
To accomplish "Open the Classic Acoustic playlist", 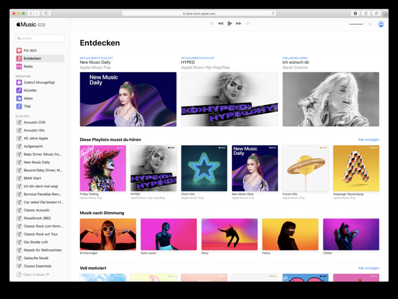I will [x=40, y=210].
